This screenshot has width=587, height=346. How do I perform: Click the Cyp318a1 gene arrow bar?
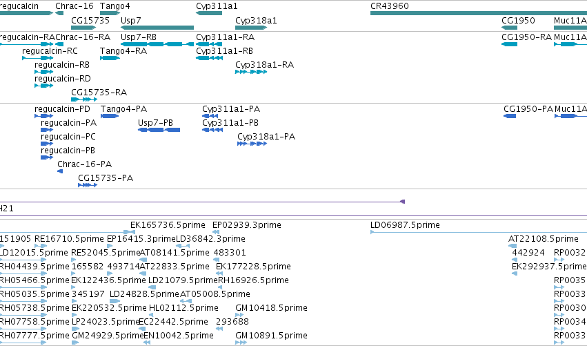coord(251,28)
